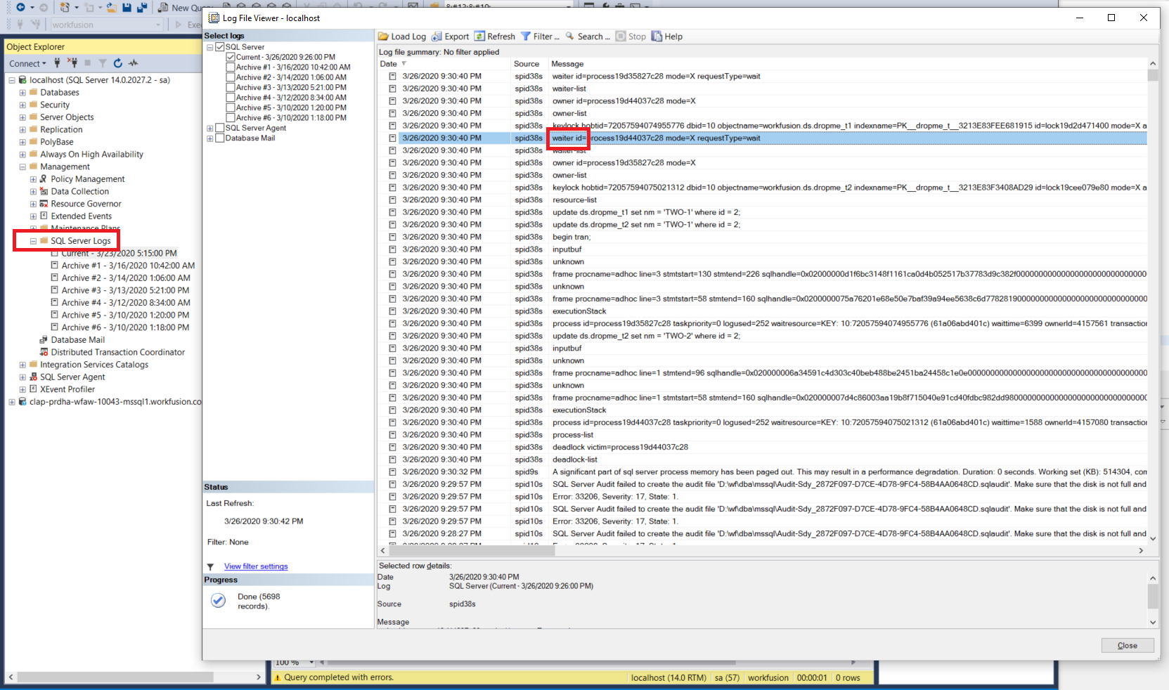Image resolution: width=1169 pixels, height=690 pixels.
Task: Collapse the Management node
Action: coord(22,167)
